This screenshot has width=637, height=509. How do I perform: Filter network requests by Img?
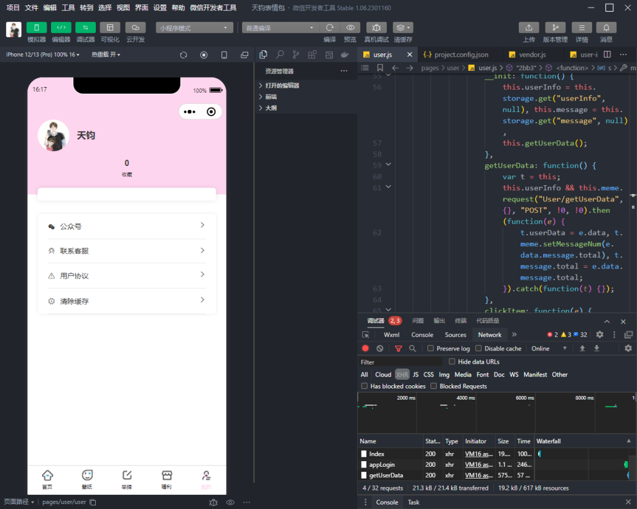pyautogui.click(x=444, y=375)
